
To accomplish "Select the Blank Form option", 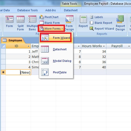I will click(50, 23).
